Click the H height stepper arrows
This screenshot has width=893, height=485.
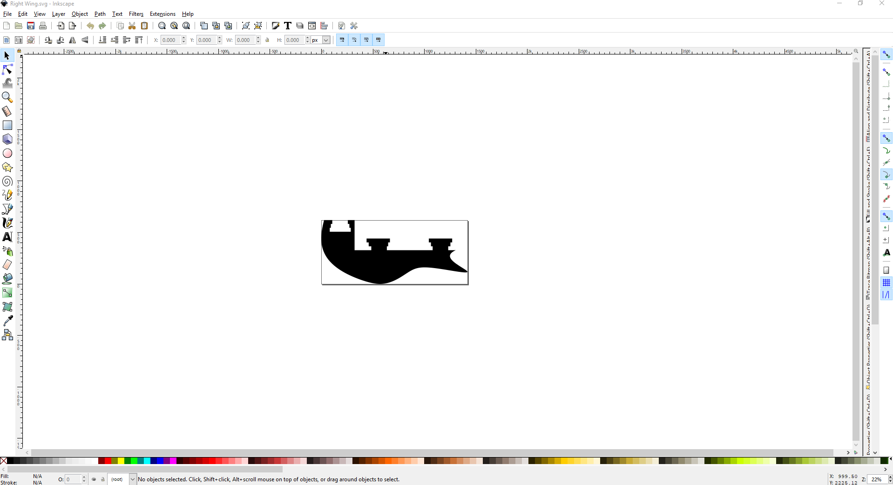(308, 40)
